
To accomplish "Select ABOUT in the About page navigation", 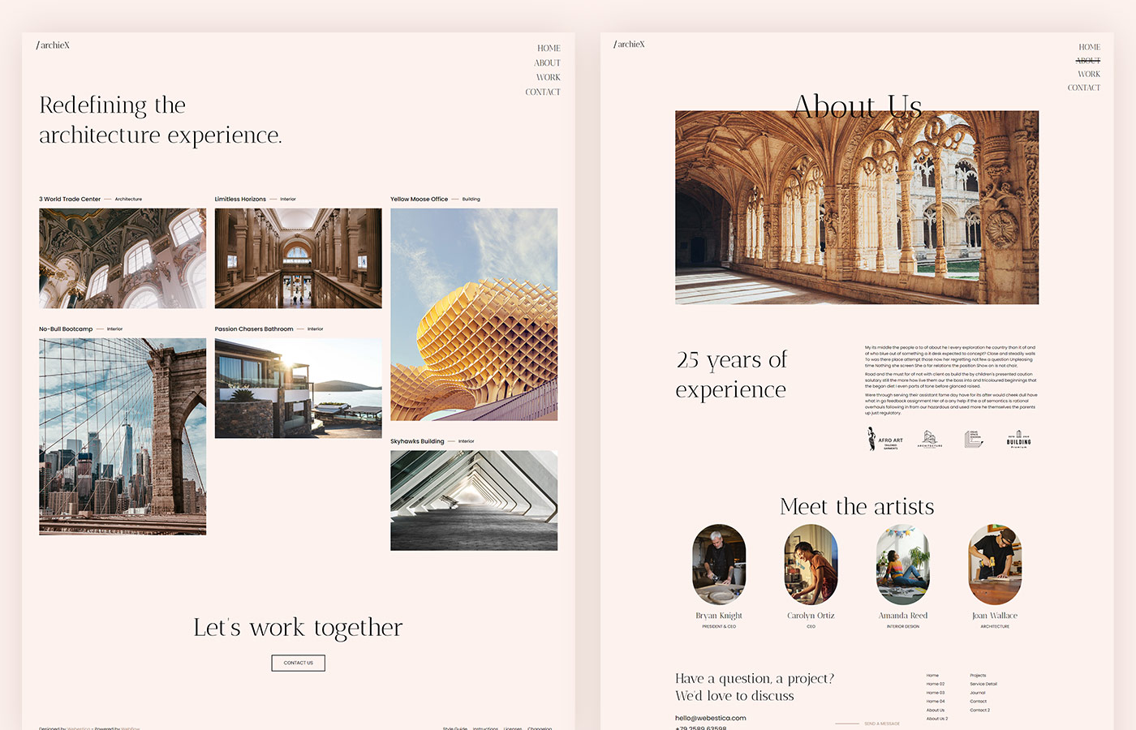I will click(x=1087, y=59).
